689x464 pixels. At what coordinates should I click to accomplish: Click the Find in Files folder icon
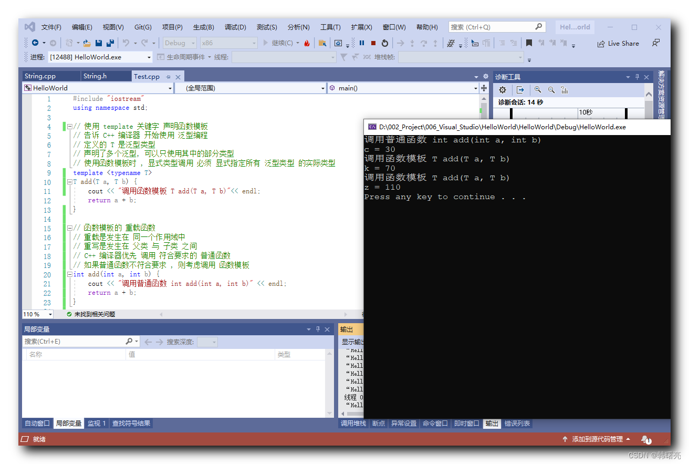[x=322, y=43]
